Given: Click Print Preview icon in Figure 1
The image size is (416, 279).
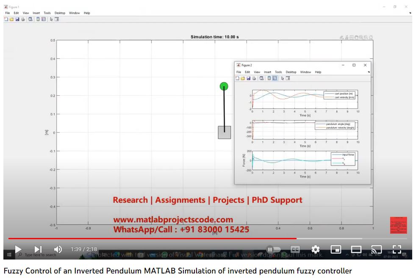Looking at the screenshot, I should [30, 19].
